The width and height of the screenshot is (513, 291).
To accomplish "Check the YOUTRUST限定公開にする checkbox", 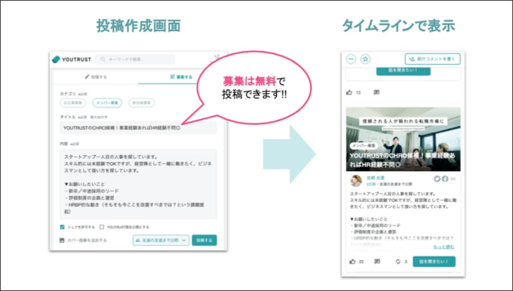I will 102,227.
